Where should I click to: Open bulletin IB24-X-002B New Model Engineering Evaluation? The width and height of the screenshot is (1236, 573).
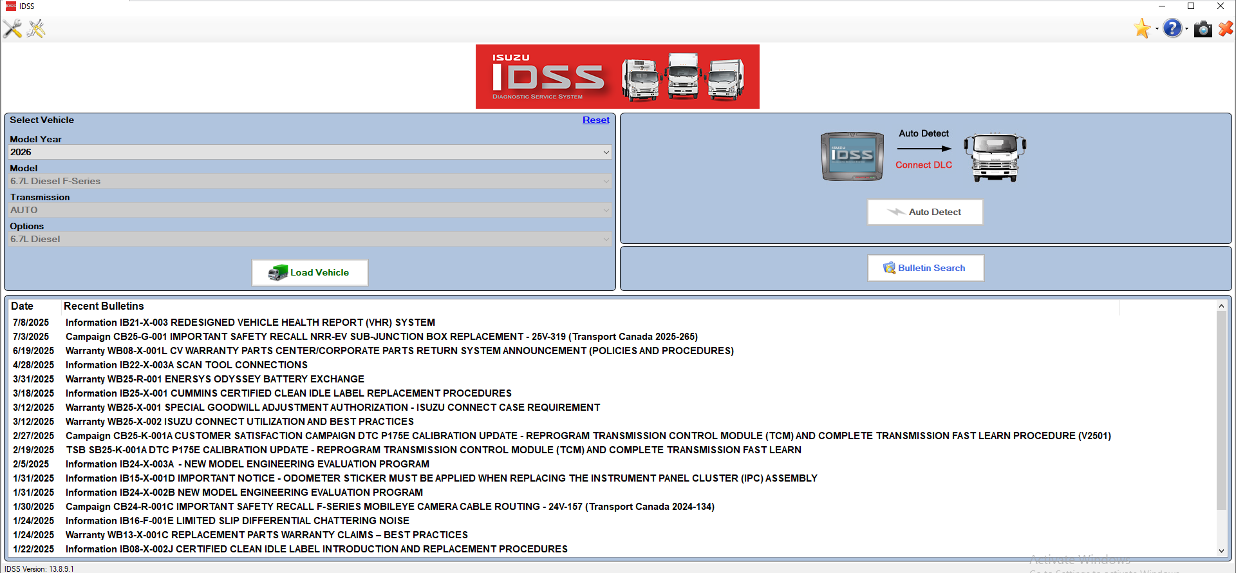244,493
